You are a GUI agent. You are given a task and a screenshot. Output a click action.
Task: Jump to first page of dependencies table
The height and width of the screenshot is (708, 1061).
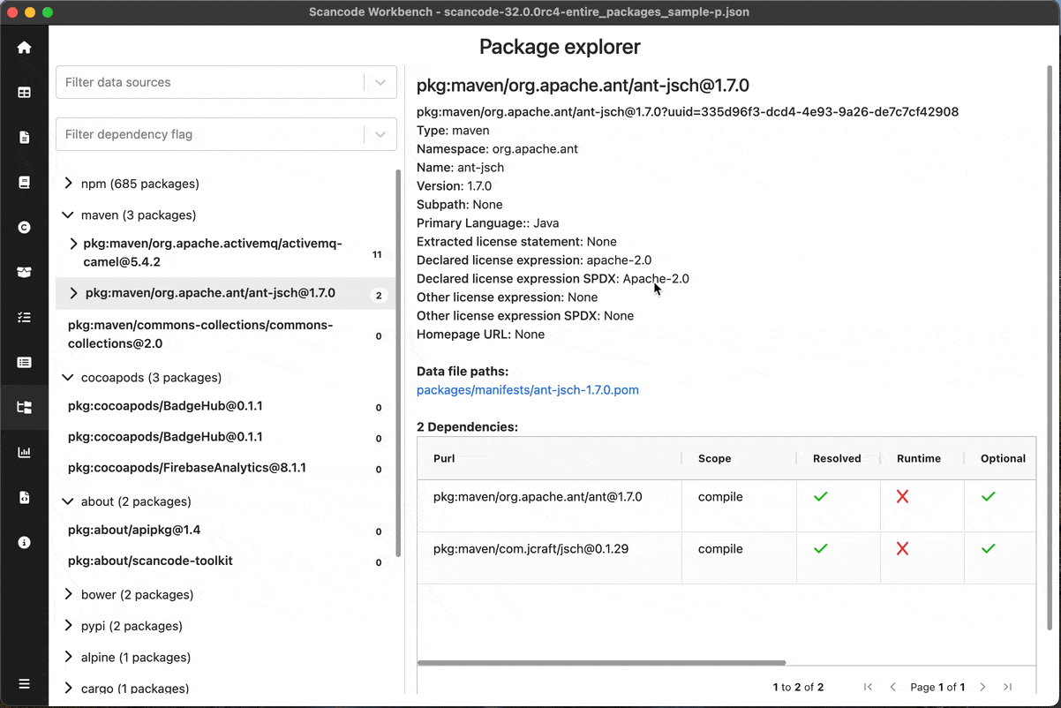click(868, 687)
